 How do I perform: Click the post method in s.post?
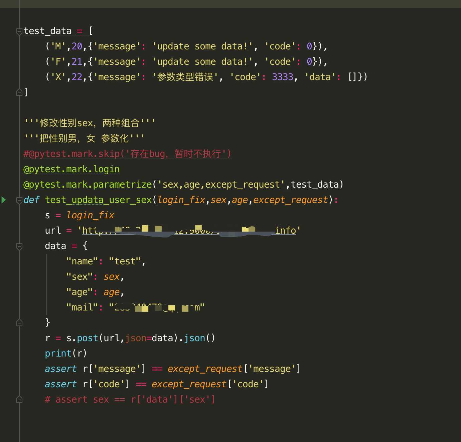coord(88,338)
